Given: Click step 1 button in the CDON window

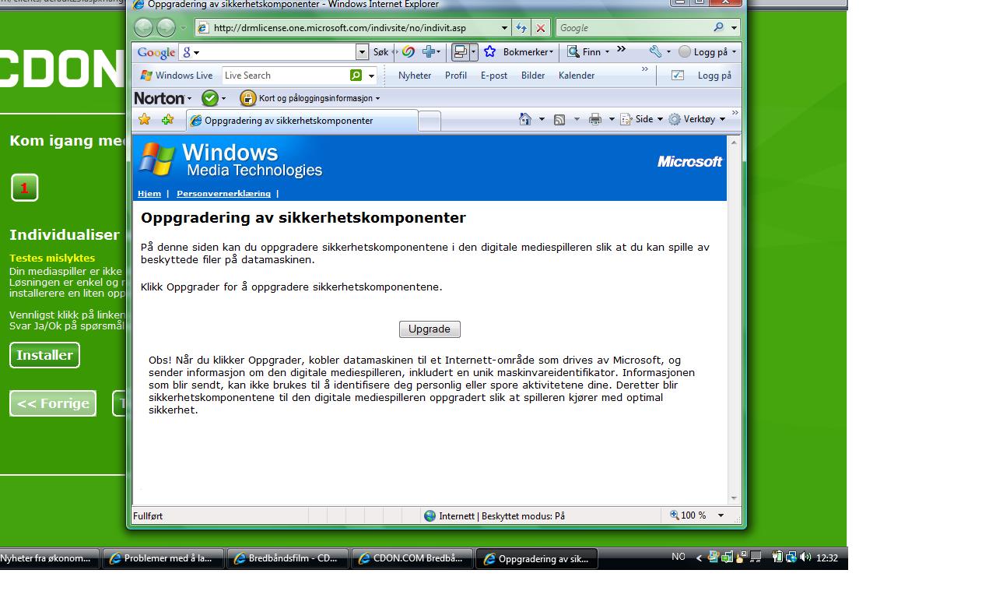Looking at the screenshot, I should click(x=24, y=188).
